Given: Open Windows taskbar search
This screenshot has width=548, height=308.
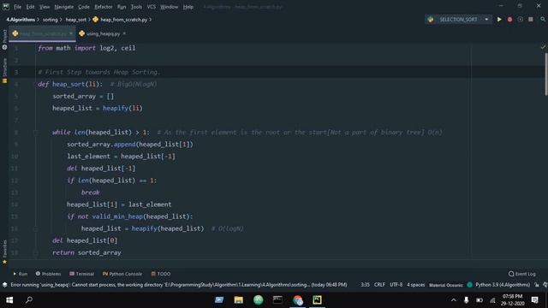Looking at the screenshot, I should [x=29, y=300].
